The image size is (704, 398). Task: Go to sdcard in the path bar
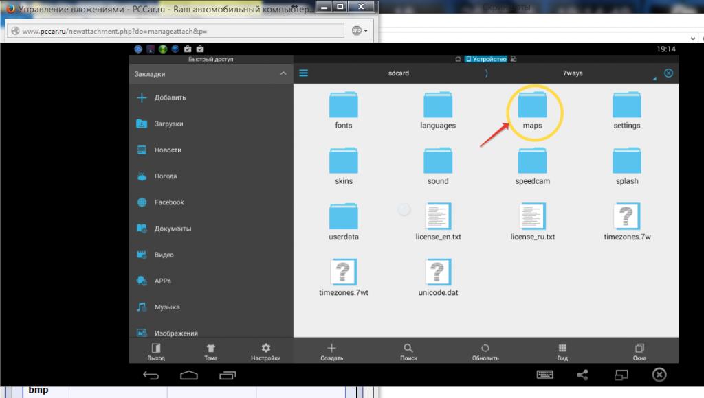[x=398, y=73]
